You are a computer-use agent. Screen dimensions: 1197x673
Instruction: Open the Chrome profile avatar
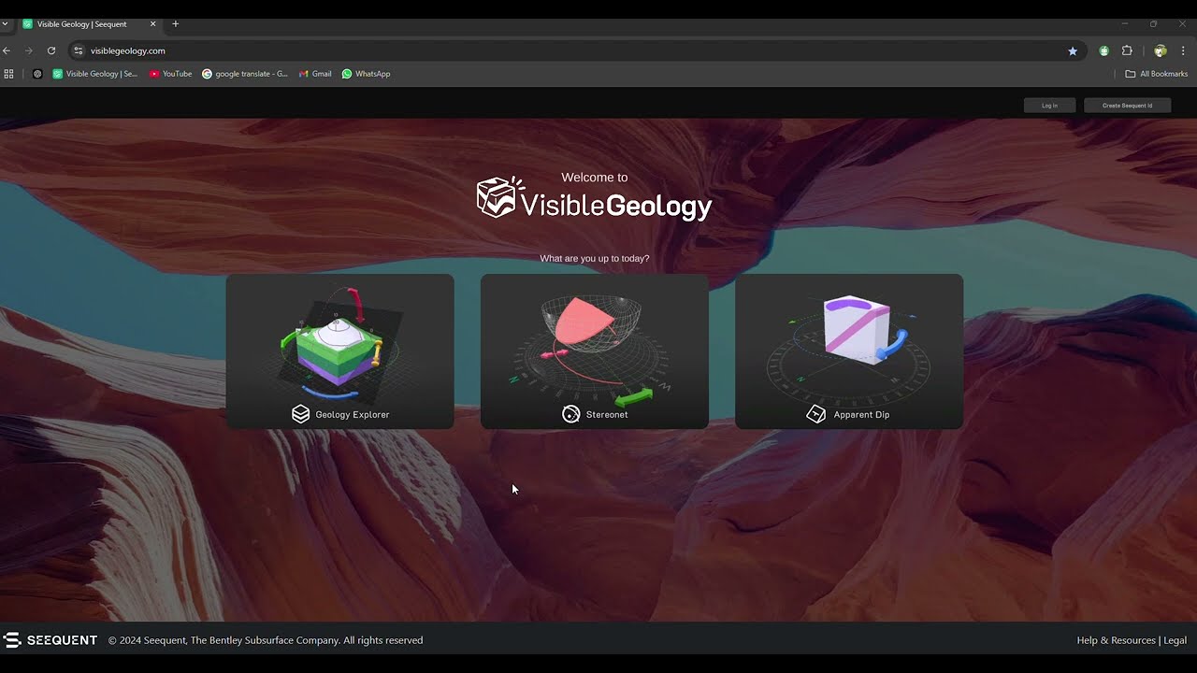tap(1161, 50)
